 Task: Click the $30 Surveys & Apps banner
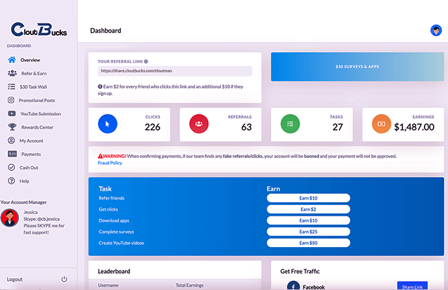click(357, 66)
